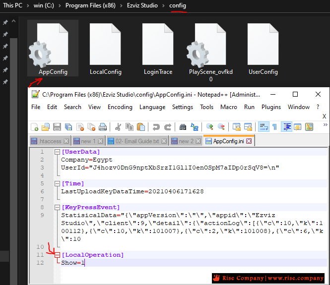Collapse the [Time] section fold marker
330x285 pixels.
(x=57, y=183)
